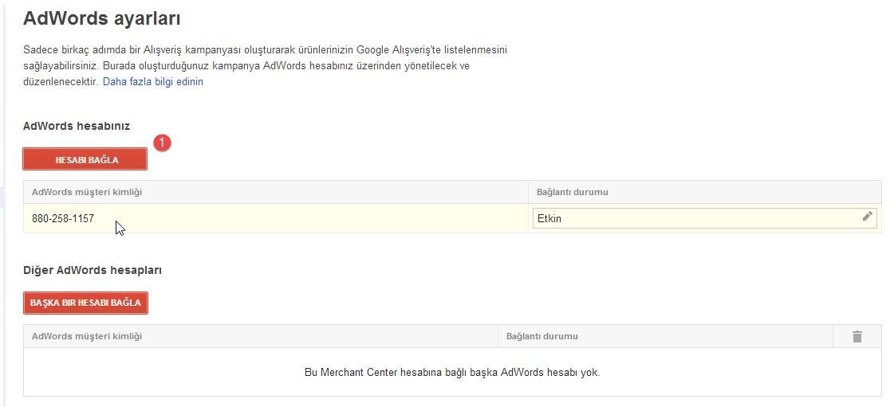Image resolution: width=894 pixels, height=407 pixels.
Task: Click the Diğer AdWords hesapları section heading
Action: (x=93, y=270)
